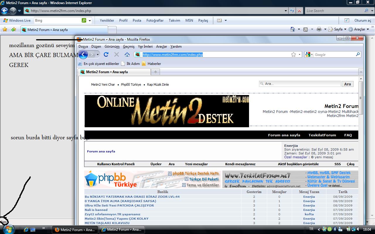Image resolution: width=375 pixels, height=234 pixels.
Task: Click the Windows Start orb
Action: click(x=8, y=229)
